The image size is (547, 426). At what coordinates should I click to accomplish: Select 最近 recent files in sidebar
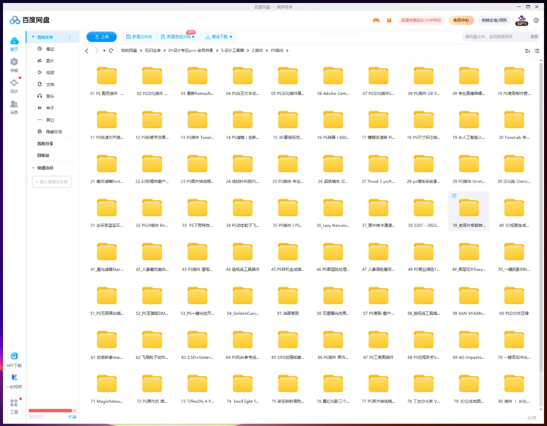50,49
